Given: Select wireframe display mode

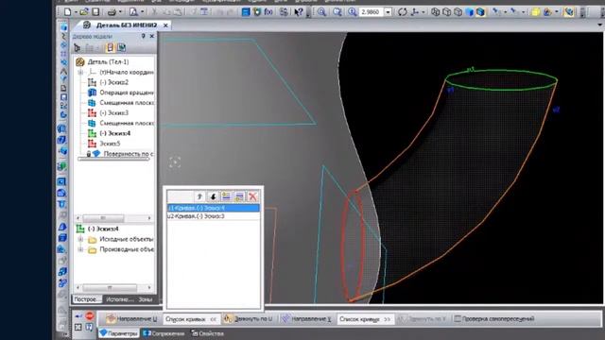Looking at the screenshot, I should 435,12.
